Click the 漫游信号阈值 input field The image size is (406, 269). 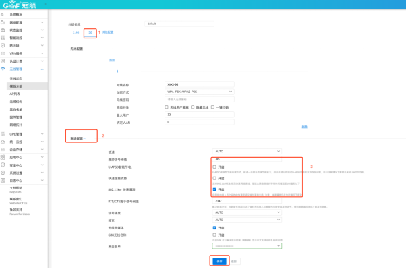coord(247,159)
